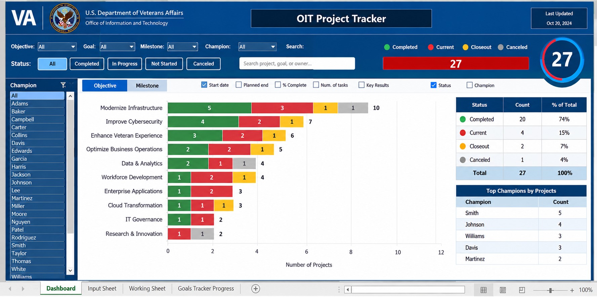Enable the Planned end checkbox

[x=239, y=85]
